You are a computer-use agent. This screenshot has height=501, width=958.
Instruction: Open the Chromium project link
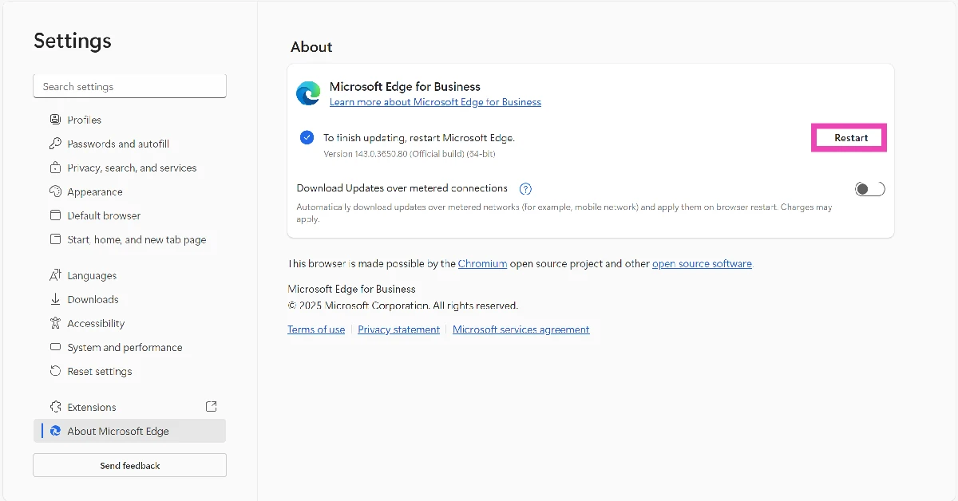(x=482, y=263)
